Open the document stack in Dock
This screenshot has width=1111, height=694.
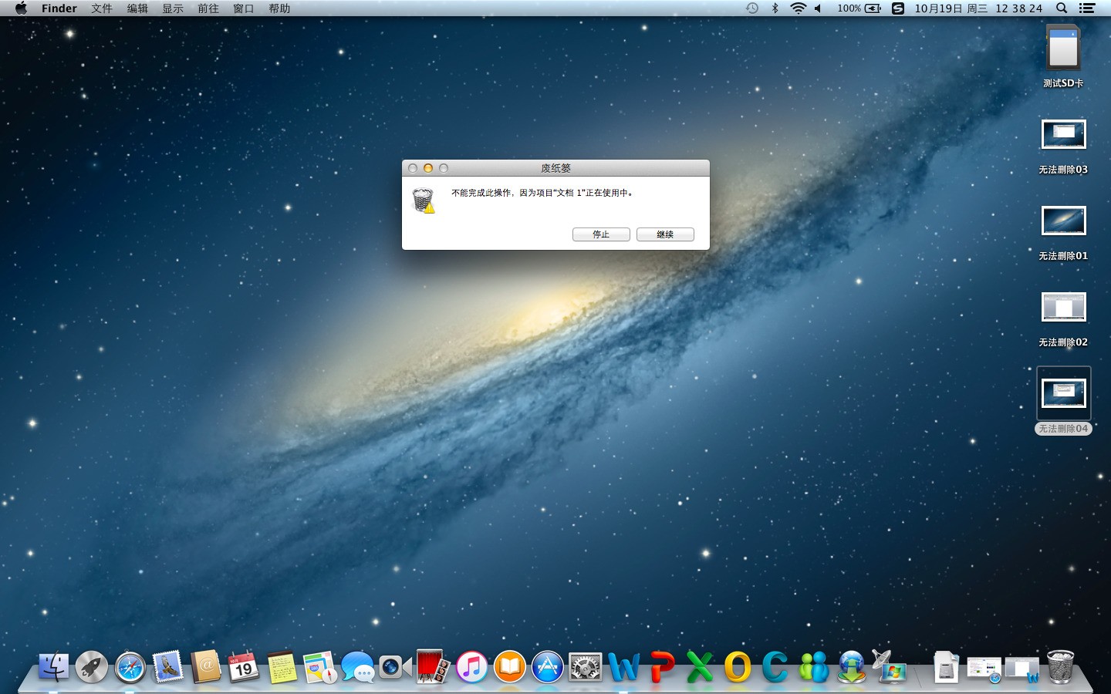(946, 668)
